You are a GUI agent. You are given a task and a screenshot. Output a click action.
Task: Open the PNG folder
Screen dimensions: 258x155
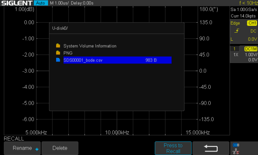tap(68, 53)
